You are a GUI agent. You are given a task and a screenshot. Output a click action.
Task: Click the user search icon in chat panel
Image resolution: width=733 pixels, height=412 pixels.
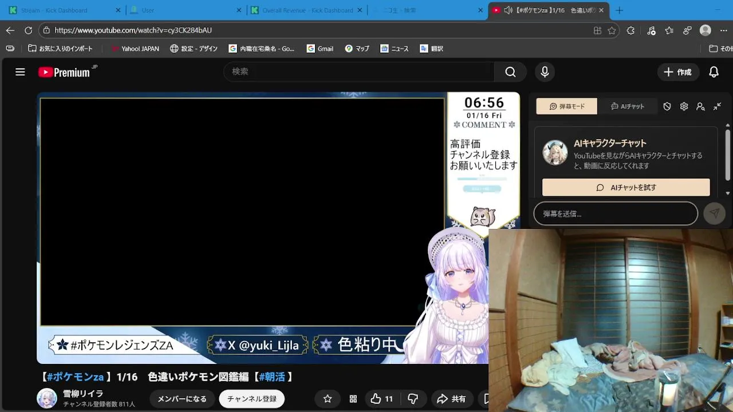click(700, 106)
